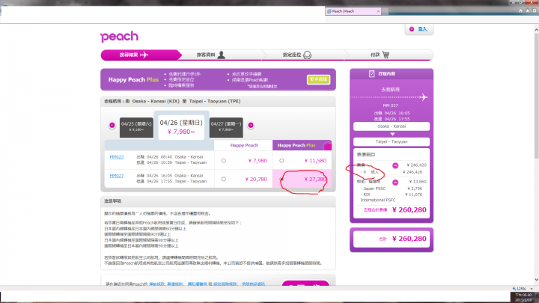
Task: Click the browser home icon
Action: [520, 10]
